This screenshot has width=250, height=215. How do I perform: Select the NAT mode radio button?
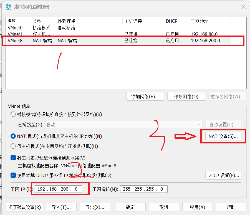(x=13, y=136)
